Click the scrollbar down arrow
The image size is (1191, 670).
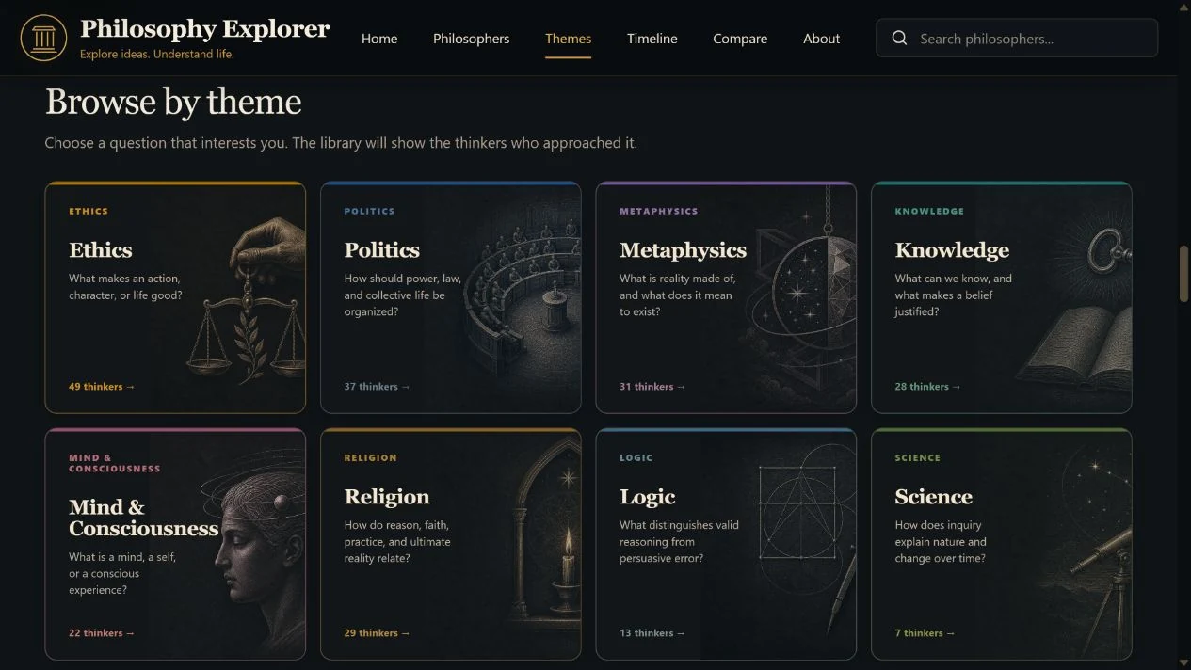click(1183, 663)
